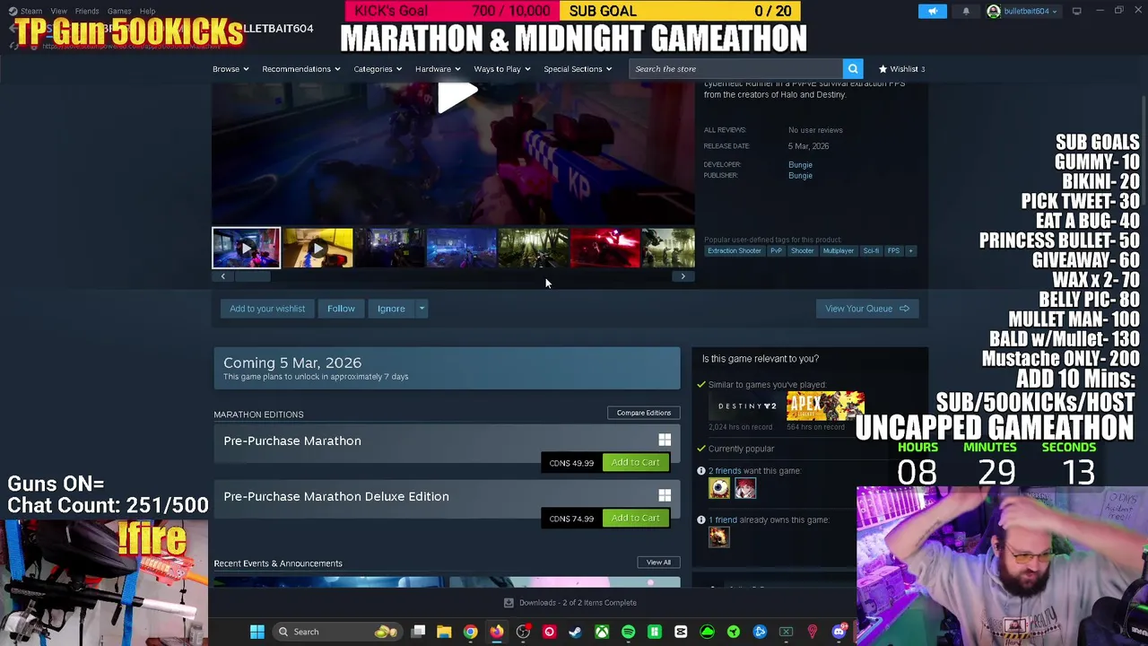1148x646 pixels.
Task: Click the Downloads icon in bottom bar
Action: click(x=509, y=603)
